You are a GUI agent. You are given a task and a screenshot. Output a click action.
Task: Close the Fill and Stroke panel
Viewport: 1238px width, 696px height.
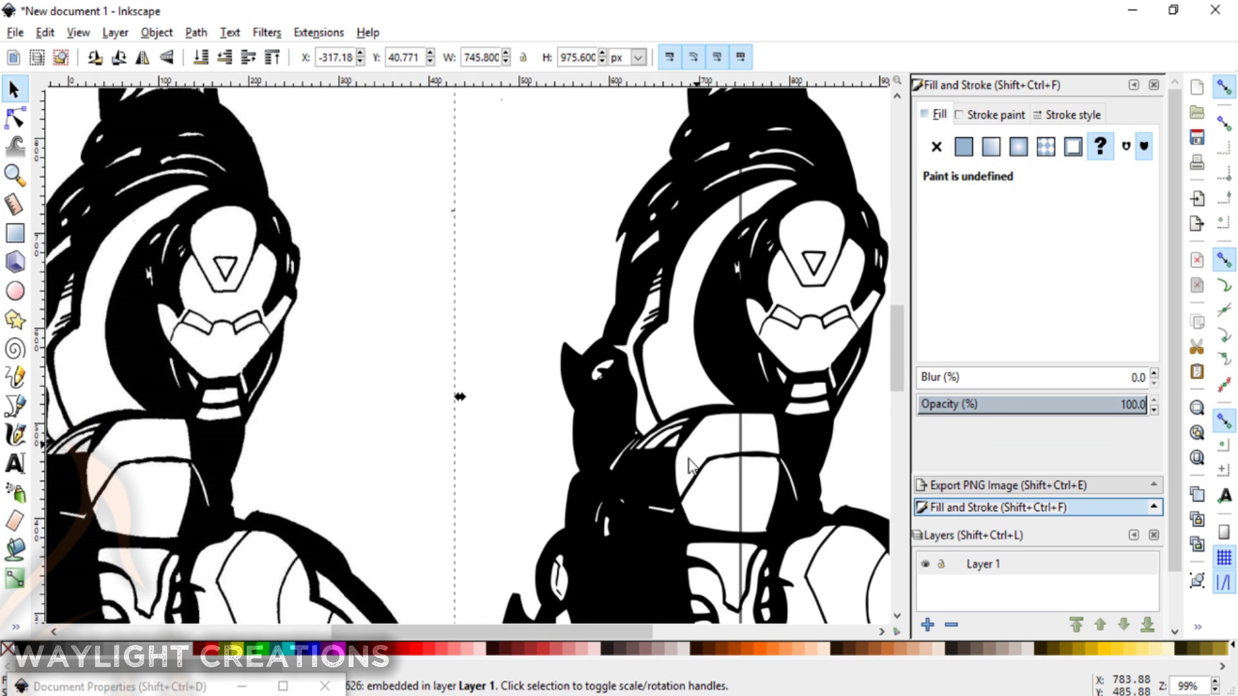pos(1154,85)
